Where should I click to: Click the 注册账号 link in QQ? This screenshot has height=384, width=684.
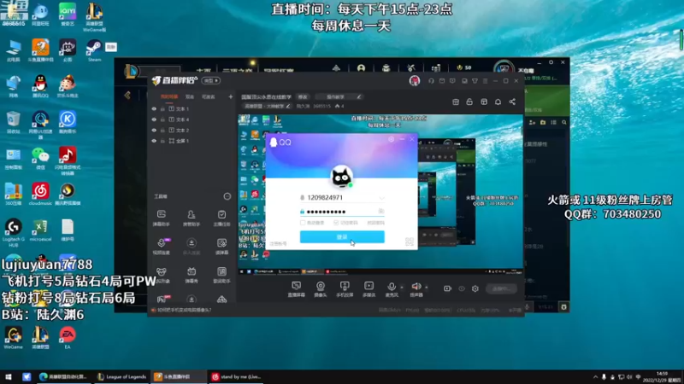coord(278,244)
